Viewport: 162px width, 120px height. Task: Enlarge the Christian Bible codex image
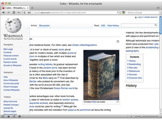pyautogui.click(x=118, y=102)
